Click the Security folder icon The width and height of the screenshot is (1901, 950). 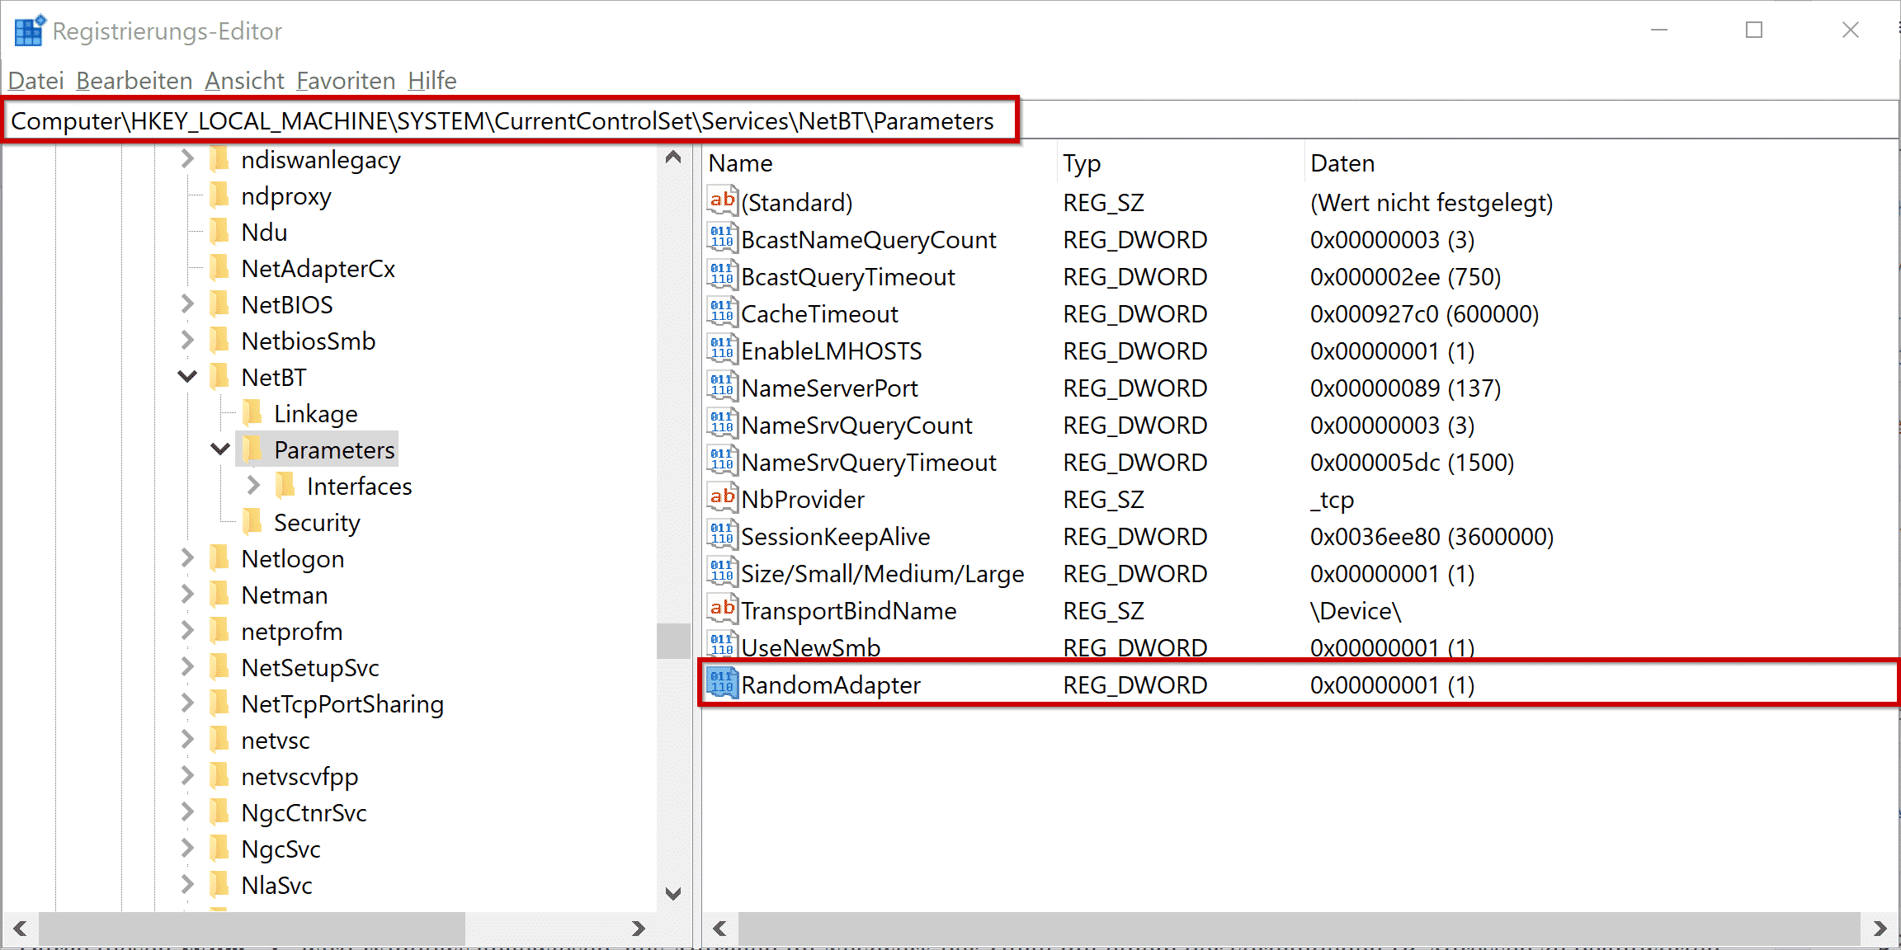tap(252, 522)
